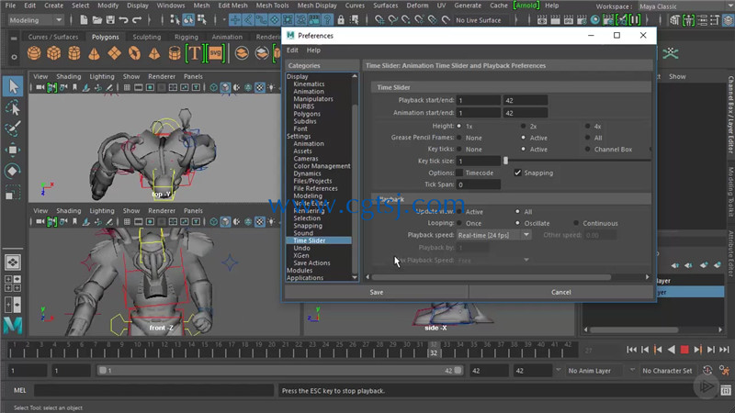
Task: Set Looping to Once
Action: point(458,223)
